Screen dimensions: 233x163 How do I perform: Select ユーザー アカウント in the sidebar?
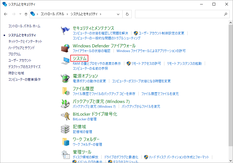tap(20, 61)
